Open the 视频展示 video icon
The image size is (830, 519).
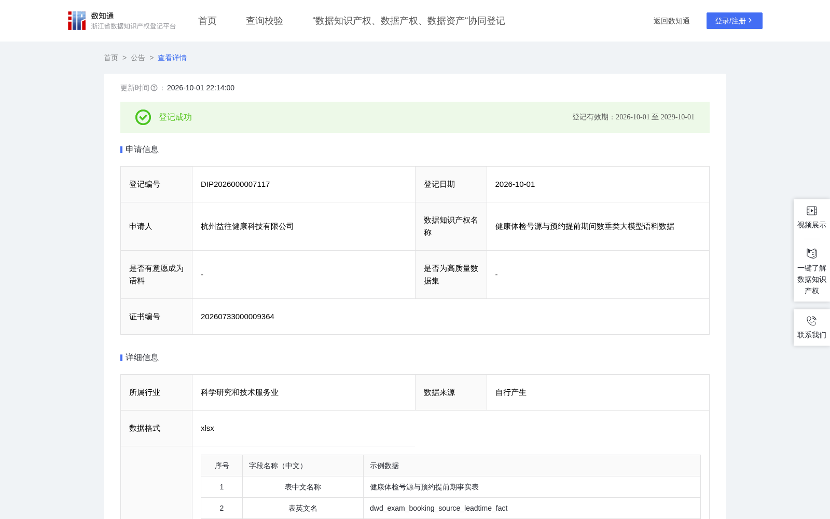pyautogui.click(x=812, y=211)
